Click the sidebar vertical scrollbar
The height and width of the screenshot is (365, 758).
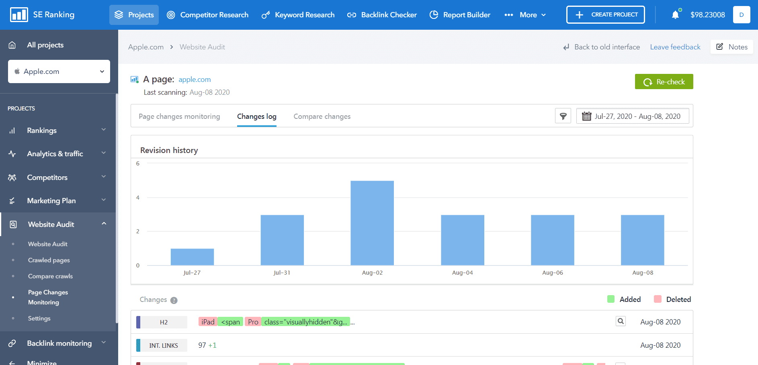[117, 209]
